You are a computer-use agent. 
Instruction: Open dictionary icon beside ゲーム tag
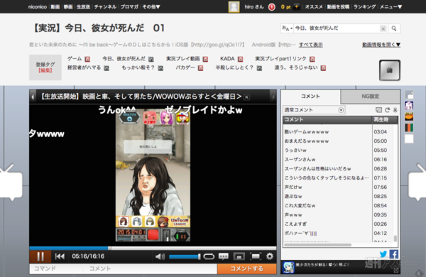coord(87,59)
